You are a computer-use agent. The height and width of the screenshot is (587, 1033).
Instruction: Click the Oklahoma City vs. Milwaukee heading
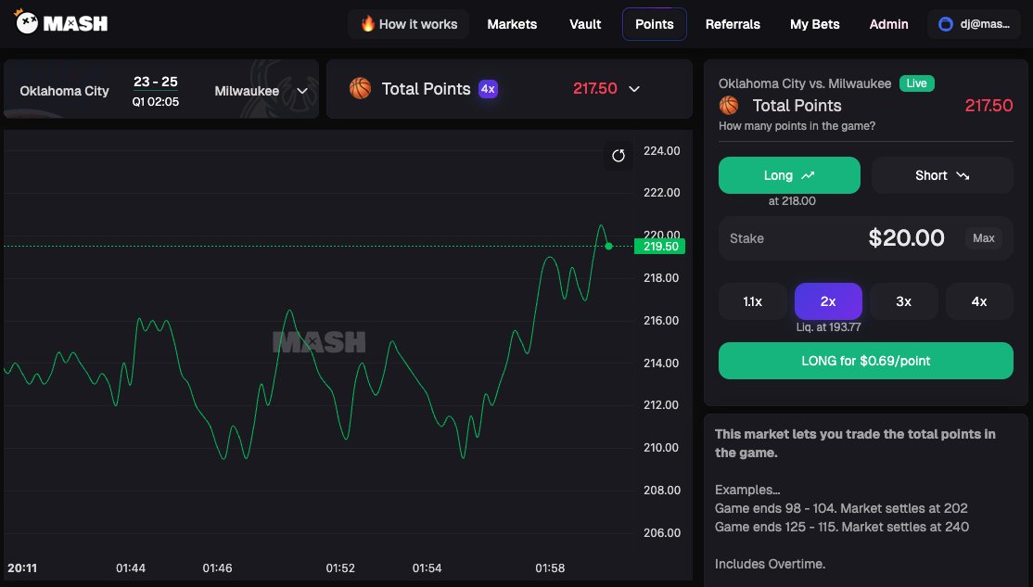pyautogui.click(x=804, y=83)
